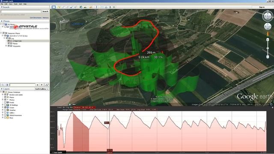This screenshot has width=274, height=154.
Task: Uncheck the Flight Path item checkbox
Action: 9,41
